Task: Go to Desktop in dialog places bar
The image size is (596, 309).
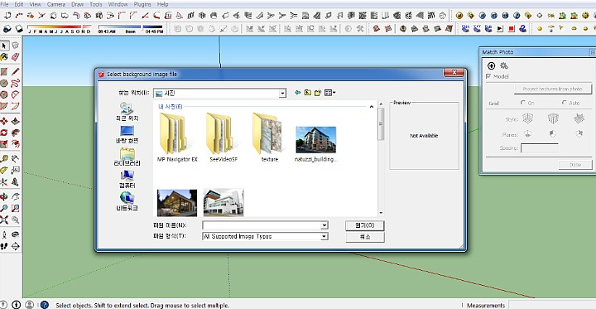Action: tap(127, 134)
